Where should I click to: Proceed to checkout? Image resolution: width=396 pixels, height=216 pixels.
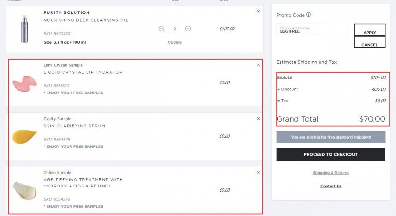[x=331, y=154]
